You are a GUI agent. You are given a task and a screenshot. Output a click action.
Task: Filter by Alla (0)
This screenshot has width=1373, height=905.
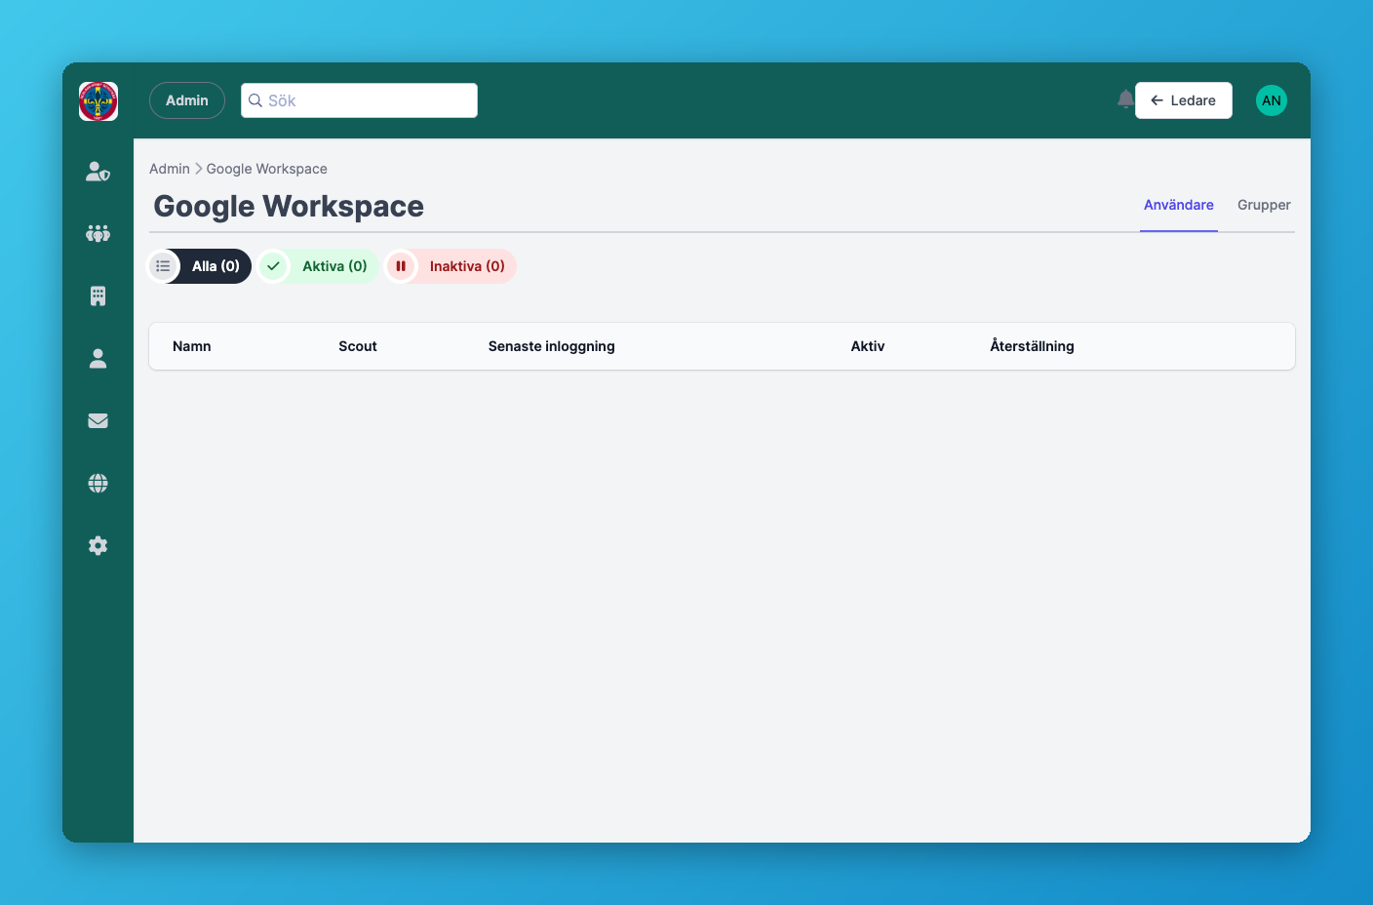(x=199, y=266)
